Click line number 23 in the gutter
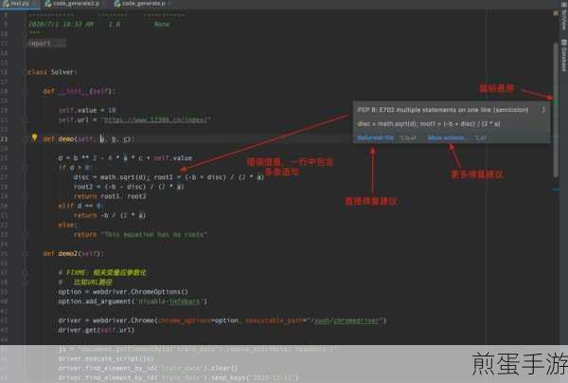 click(x=5, y=139)
